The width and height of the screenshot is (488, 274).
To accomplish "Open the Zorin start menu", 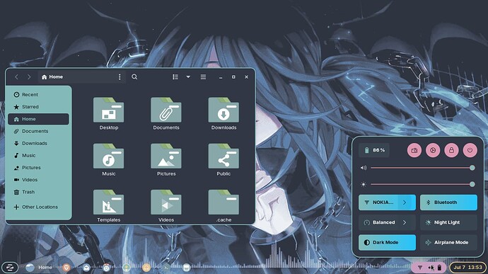I will tap(10, 267).
